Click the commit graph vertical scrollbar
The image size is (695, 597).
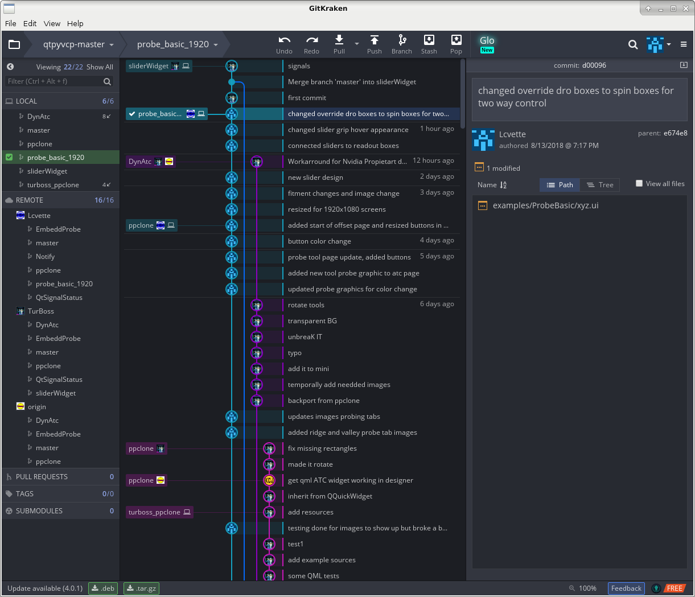coord(463,94)
